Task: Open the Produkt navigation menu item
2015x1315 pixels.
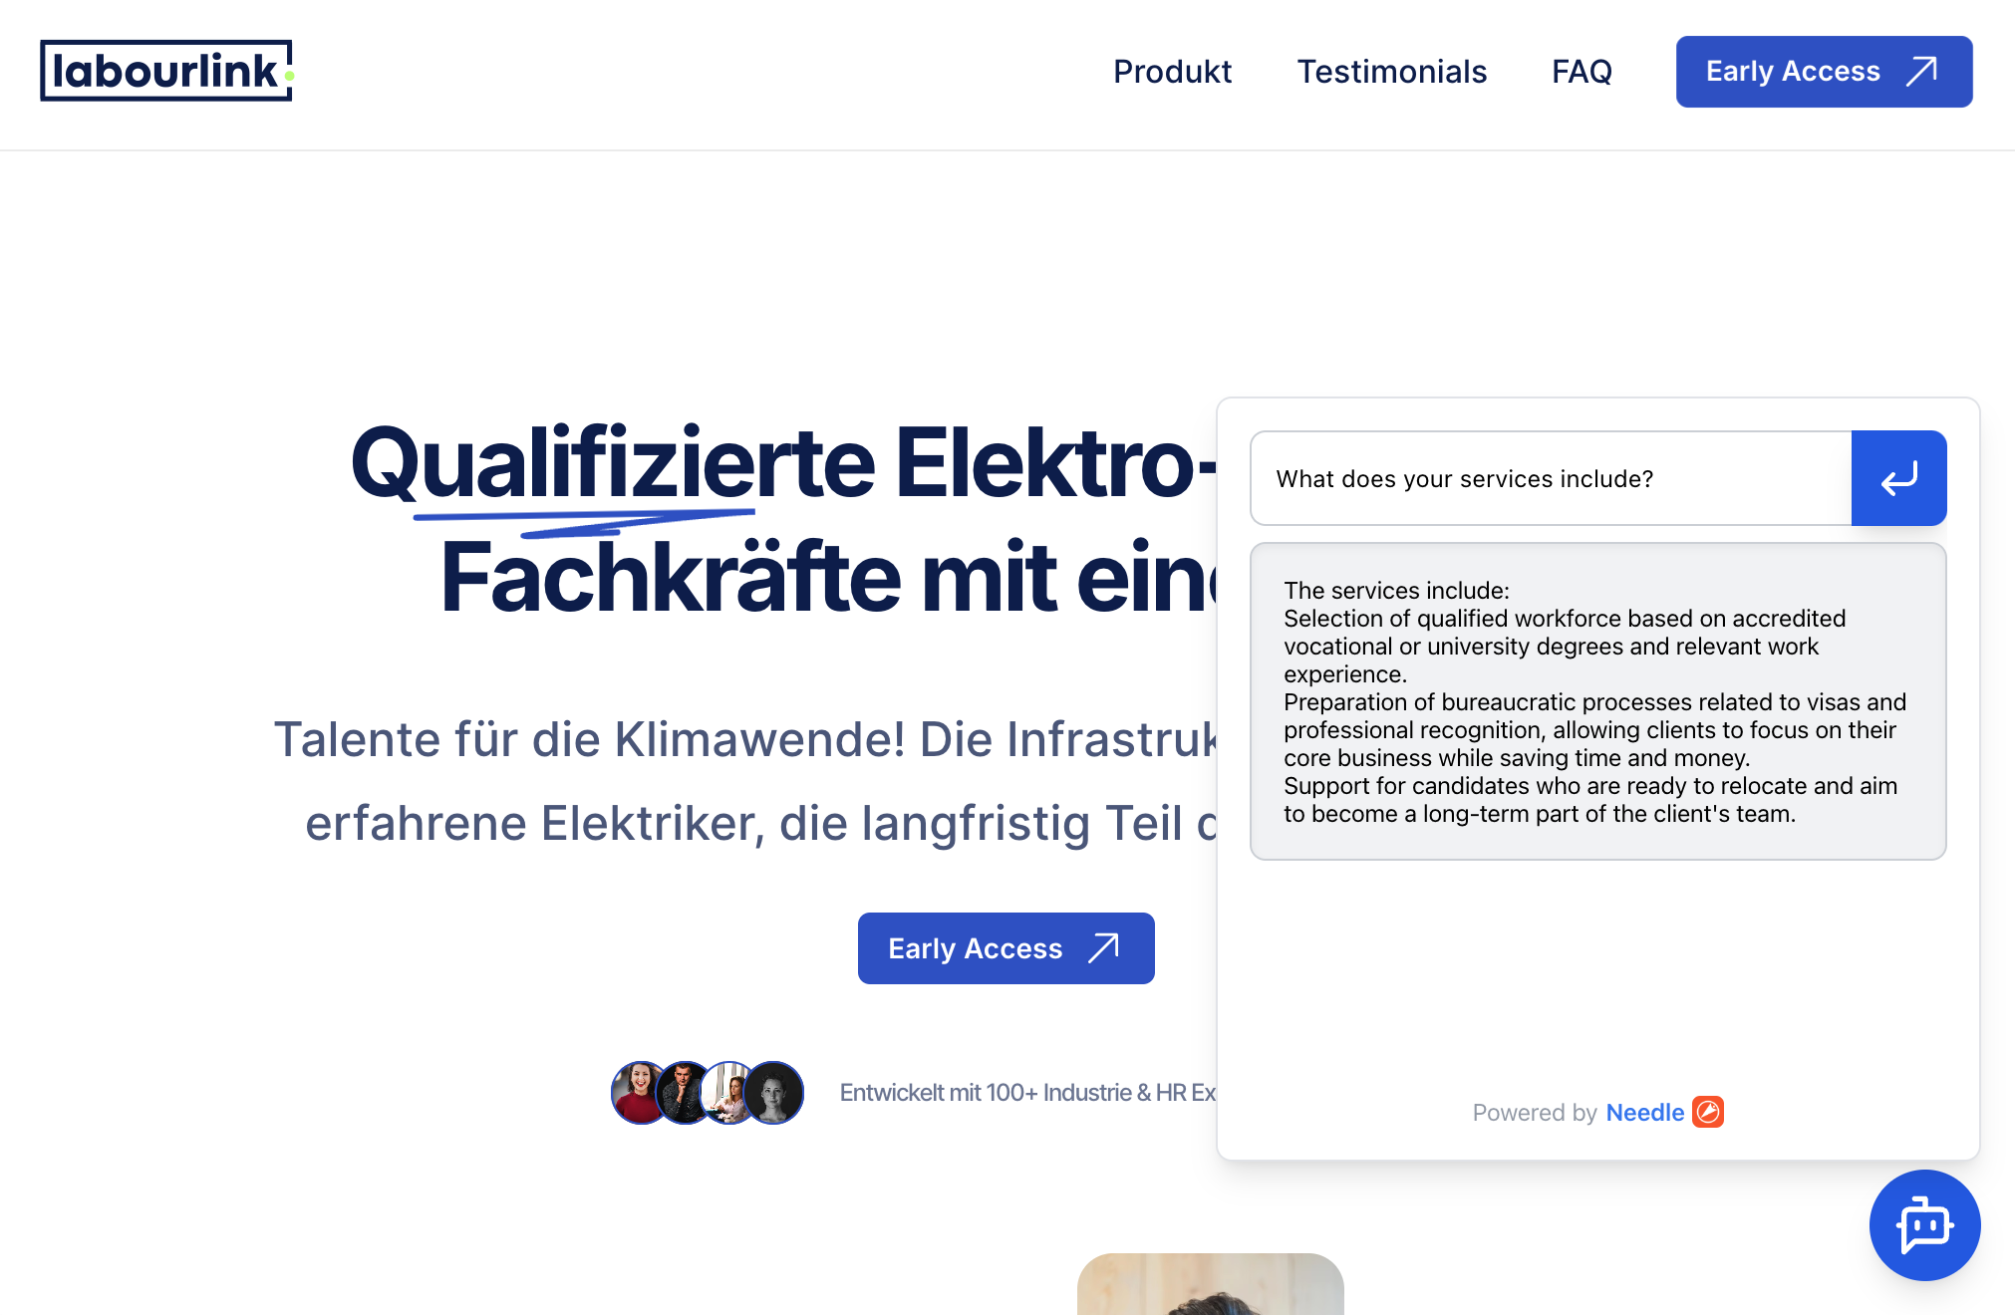Action: (1172, 69)
